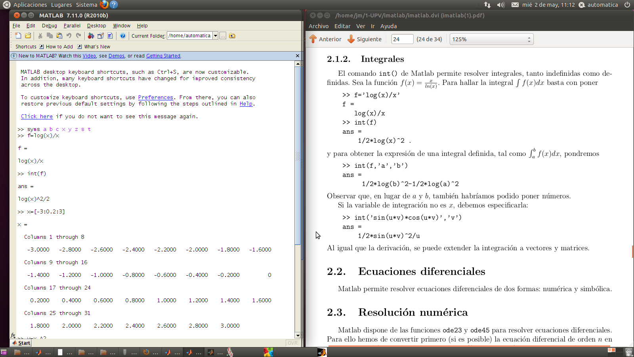The height and width of the screenshot is (357, 634).
Task: Open the Ver menu in the PDF viewer
Action: tap(361, 26)
